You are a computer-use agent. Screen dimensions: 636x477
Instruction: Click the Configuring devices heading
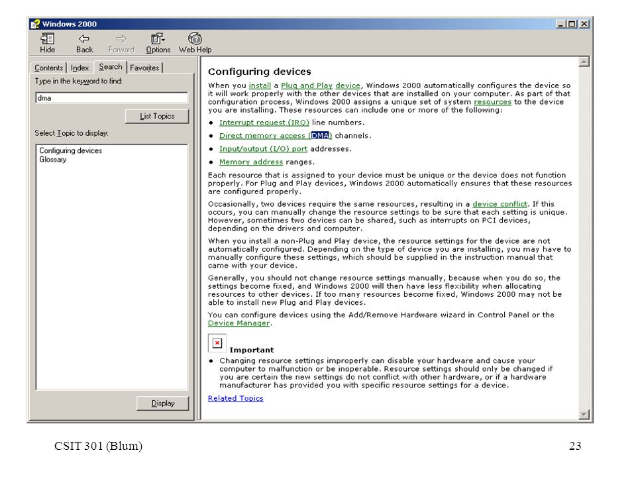pyautogui.click(x=260, y=72)
